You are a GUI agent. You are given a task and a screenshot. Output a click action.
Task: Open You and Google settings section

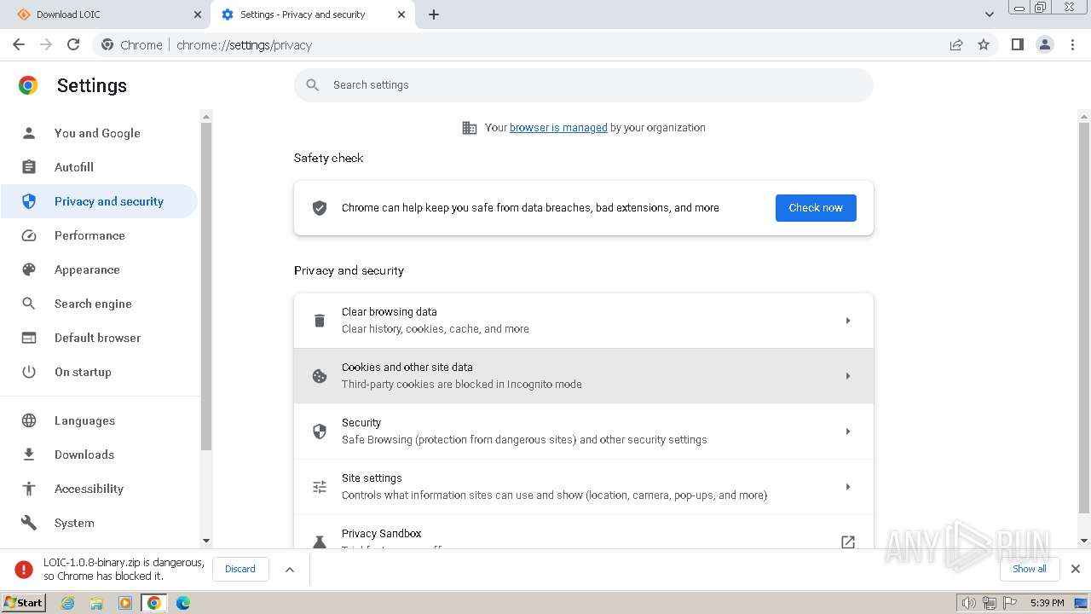click(x=99, y=133)
